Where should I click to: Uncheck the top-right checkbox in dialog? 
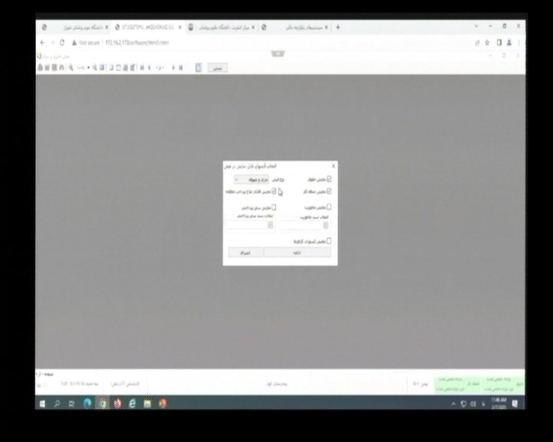click(x=329, y=179)
